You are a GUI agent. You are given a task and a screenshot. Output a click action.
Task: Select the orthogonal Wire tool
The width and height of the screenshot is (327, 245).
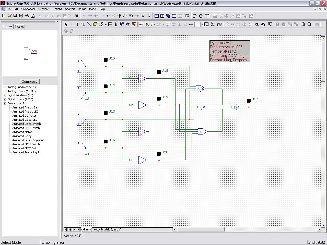(x=83, y=24)
